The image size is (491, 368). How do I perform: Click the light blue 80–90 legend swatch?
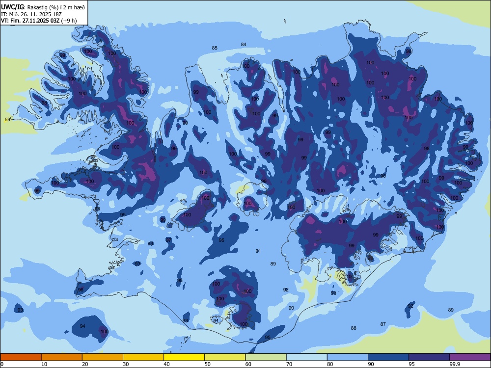[348, 357]
